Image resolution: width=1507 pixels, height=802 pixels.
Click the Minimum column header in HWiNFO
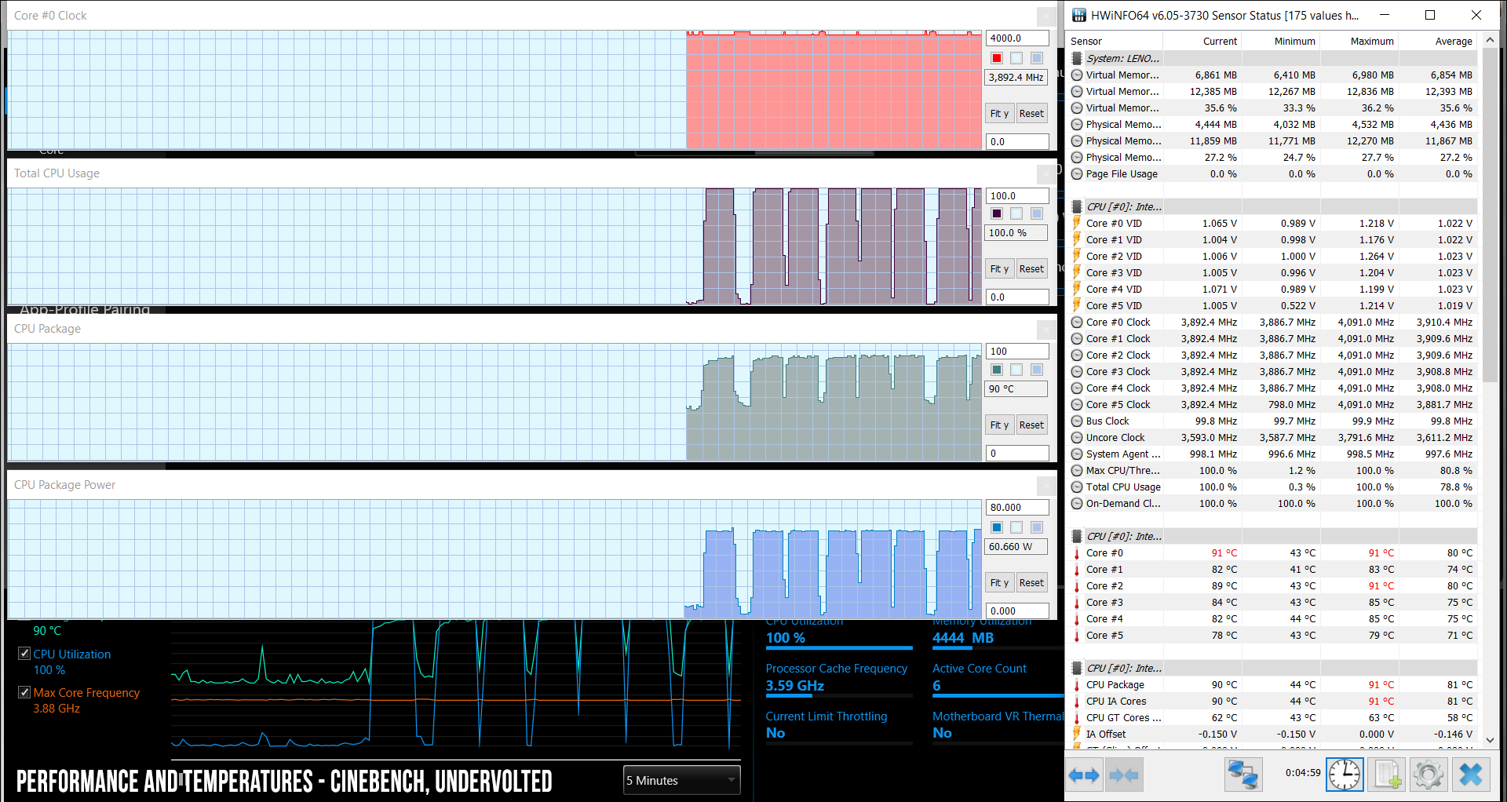pos(1280,41)
